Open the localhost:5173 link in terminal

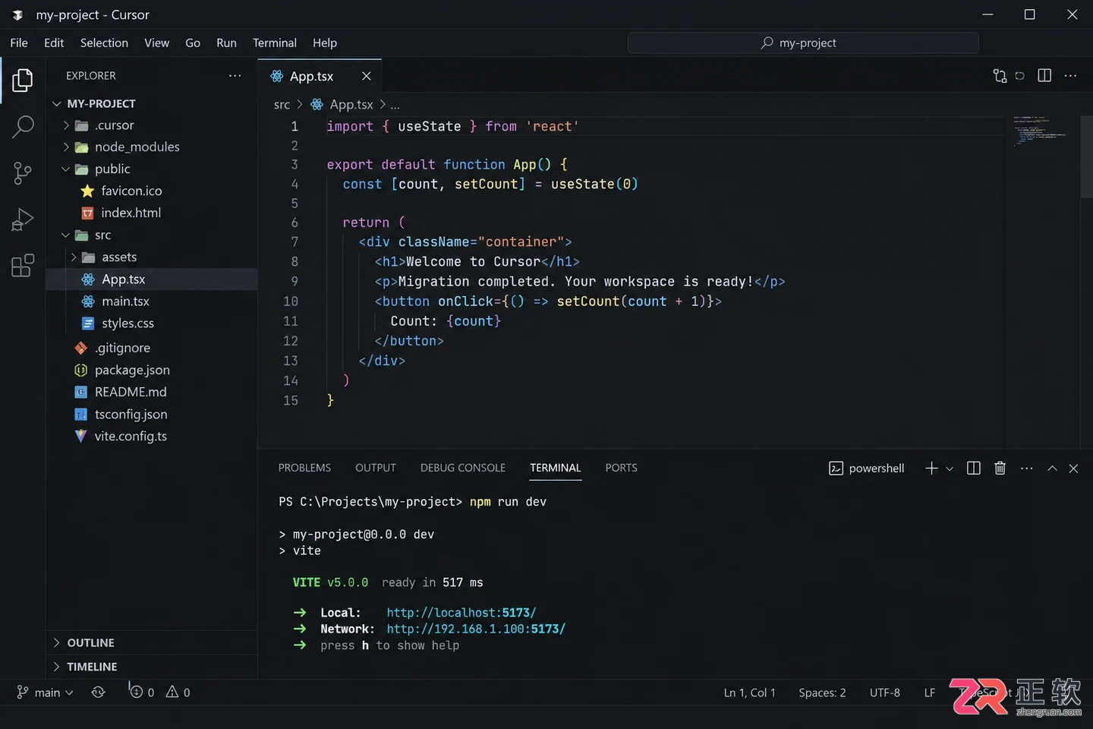(x=461, y=613)
